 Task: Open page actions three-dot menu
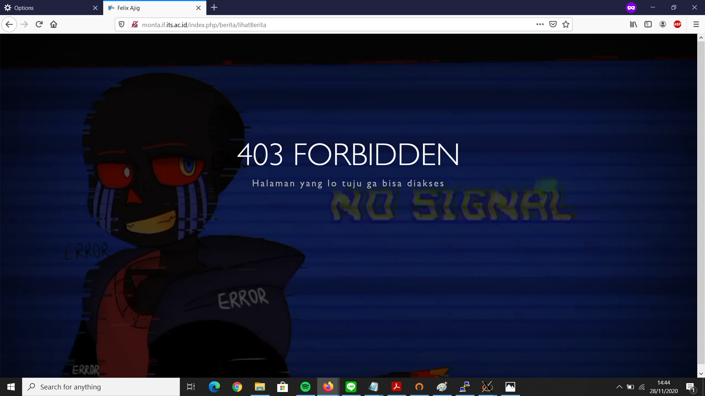[x=540, y=25]
